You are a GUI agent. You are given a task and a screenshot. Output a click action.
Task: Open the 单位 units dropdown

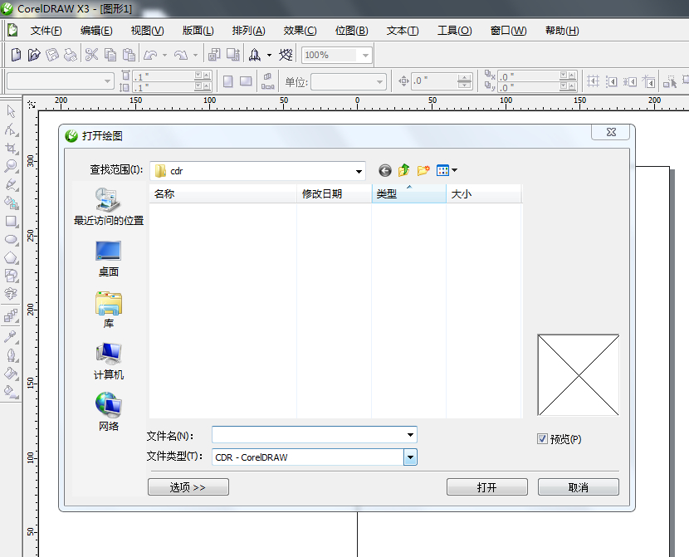[x=379, y=81]
